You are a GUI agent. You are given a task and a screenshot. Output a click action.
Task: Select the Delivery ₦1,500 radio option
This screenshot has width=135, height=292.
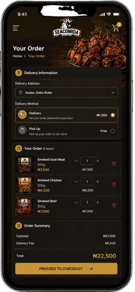point(113,115)
